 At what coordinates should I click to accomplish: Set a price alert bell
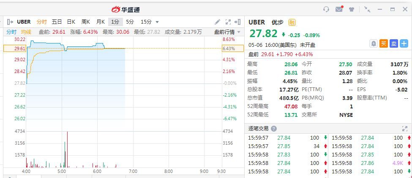[374, 43]
